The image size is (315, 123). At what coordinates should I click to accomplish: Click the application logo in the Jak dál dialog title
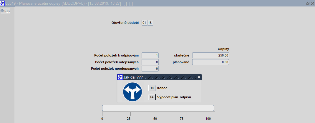(120, 77)
